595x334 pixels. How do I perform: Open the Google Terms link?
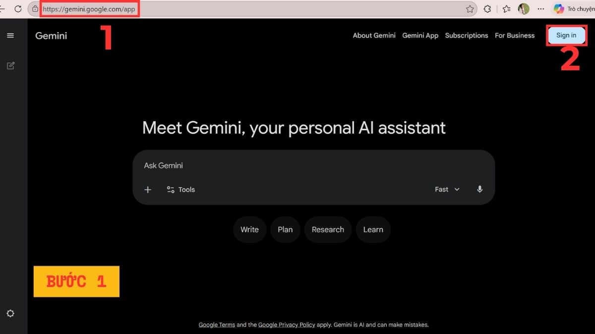tap(217, 325)
